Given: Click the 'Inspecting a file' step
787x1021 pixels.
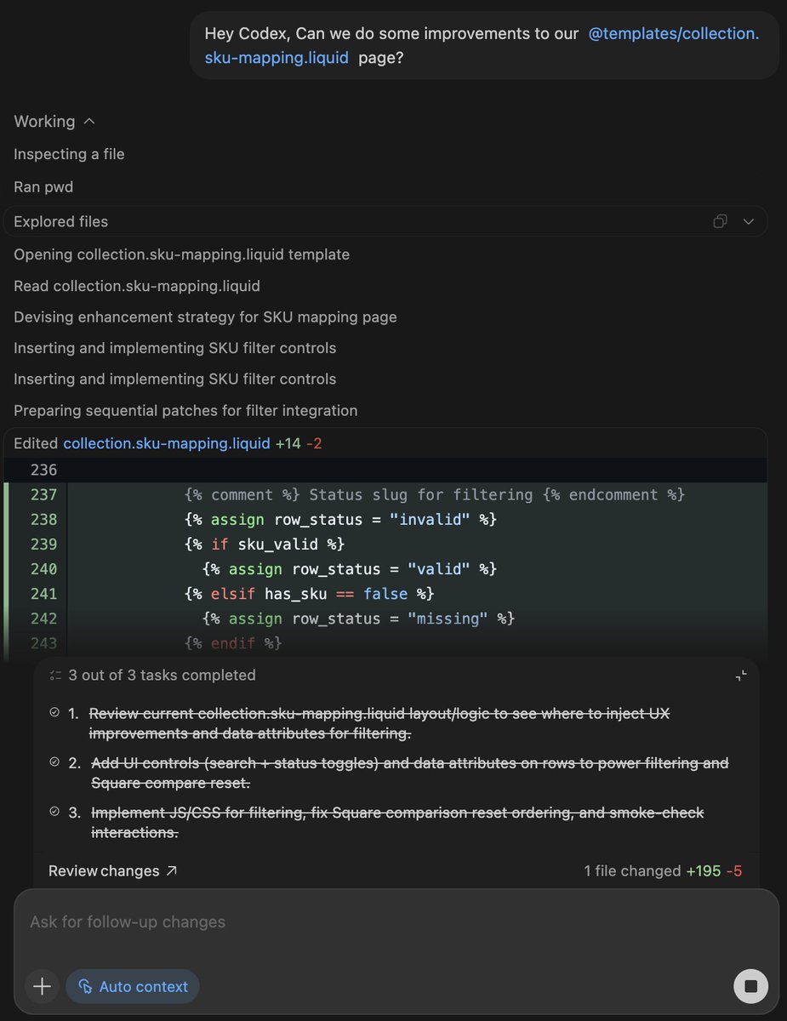Looking at the screenshot, I should [x=69, y=154].
